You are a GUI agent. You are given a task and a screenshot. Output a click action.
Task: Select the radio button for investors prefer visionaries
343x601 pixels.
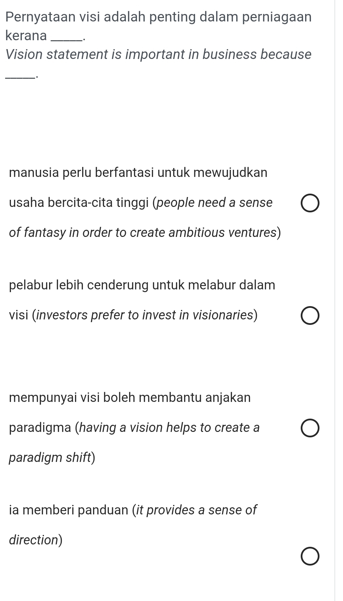tap(311, 316)
